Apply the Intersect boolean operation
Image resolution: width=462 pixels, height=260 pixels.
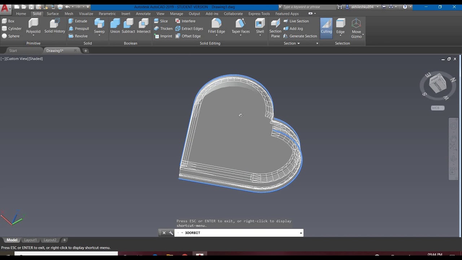click(x=143, y=26)
